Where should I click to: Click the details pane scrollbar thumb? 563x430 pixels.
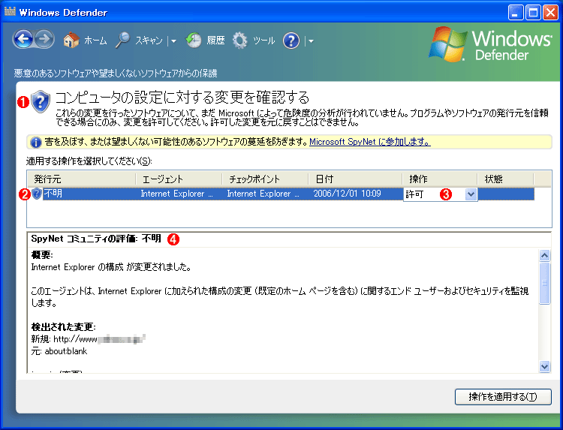545,283
